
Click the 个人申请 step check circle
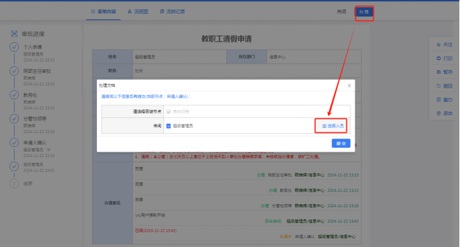click(x=14, y=47)
